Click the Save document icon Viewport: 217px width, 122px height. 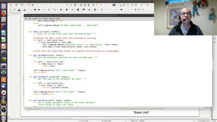coord(22,5)
